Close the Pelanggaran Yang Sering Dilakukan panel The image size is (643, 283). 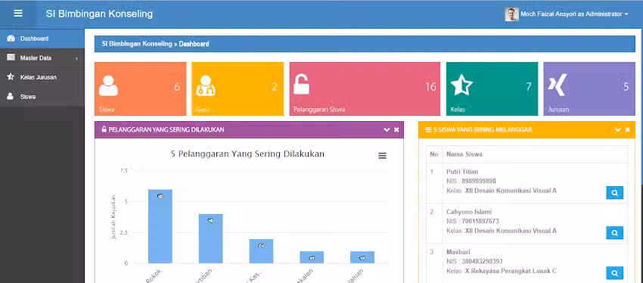396,129
